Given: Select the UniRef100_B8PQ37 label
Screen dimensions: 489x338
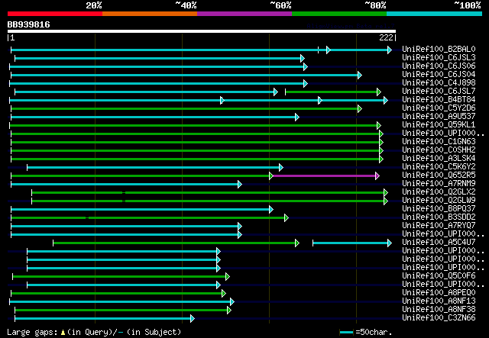Looking at the screenshot, I should point(439,209).
